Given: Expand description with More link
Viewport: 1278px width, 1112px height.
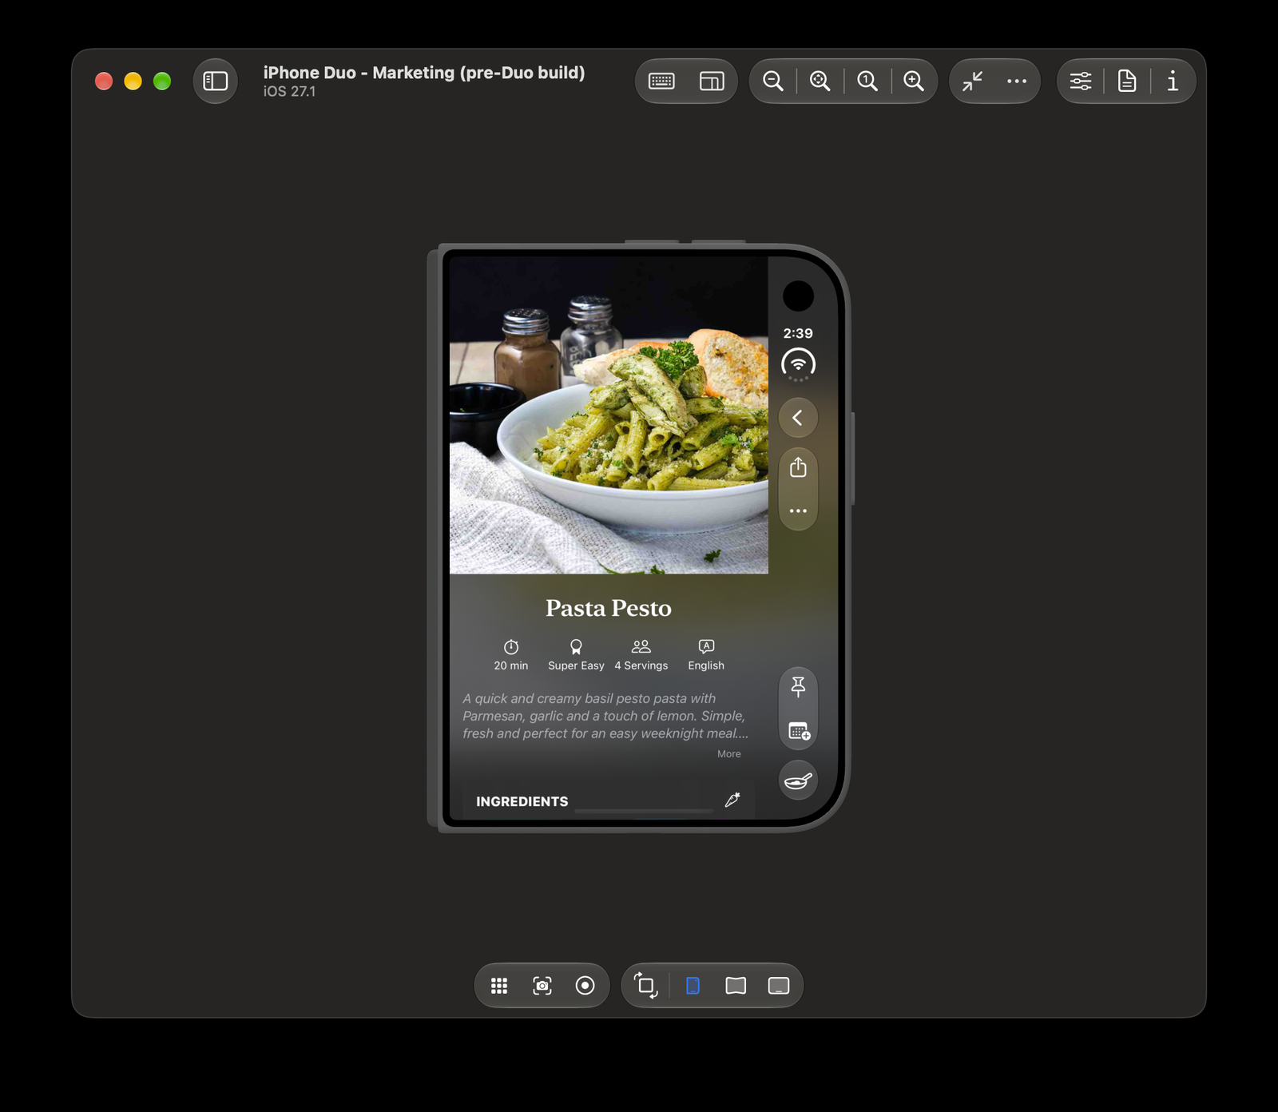Looking at the screenshot, I should (728, 754).
